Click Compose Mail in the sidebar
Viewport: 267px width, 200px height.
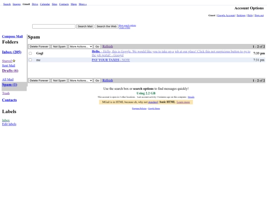pyautogui.click(x=12, y=37)
